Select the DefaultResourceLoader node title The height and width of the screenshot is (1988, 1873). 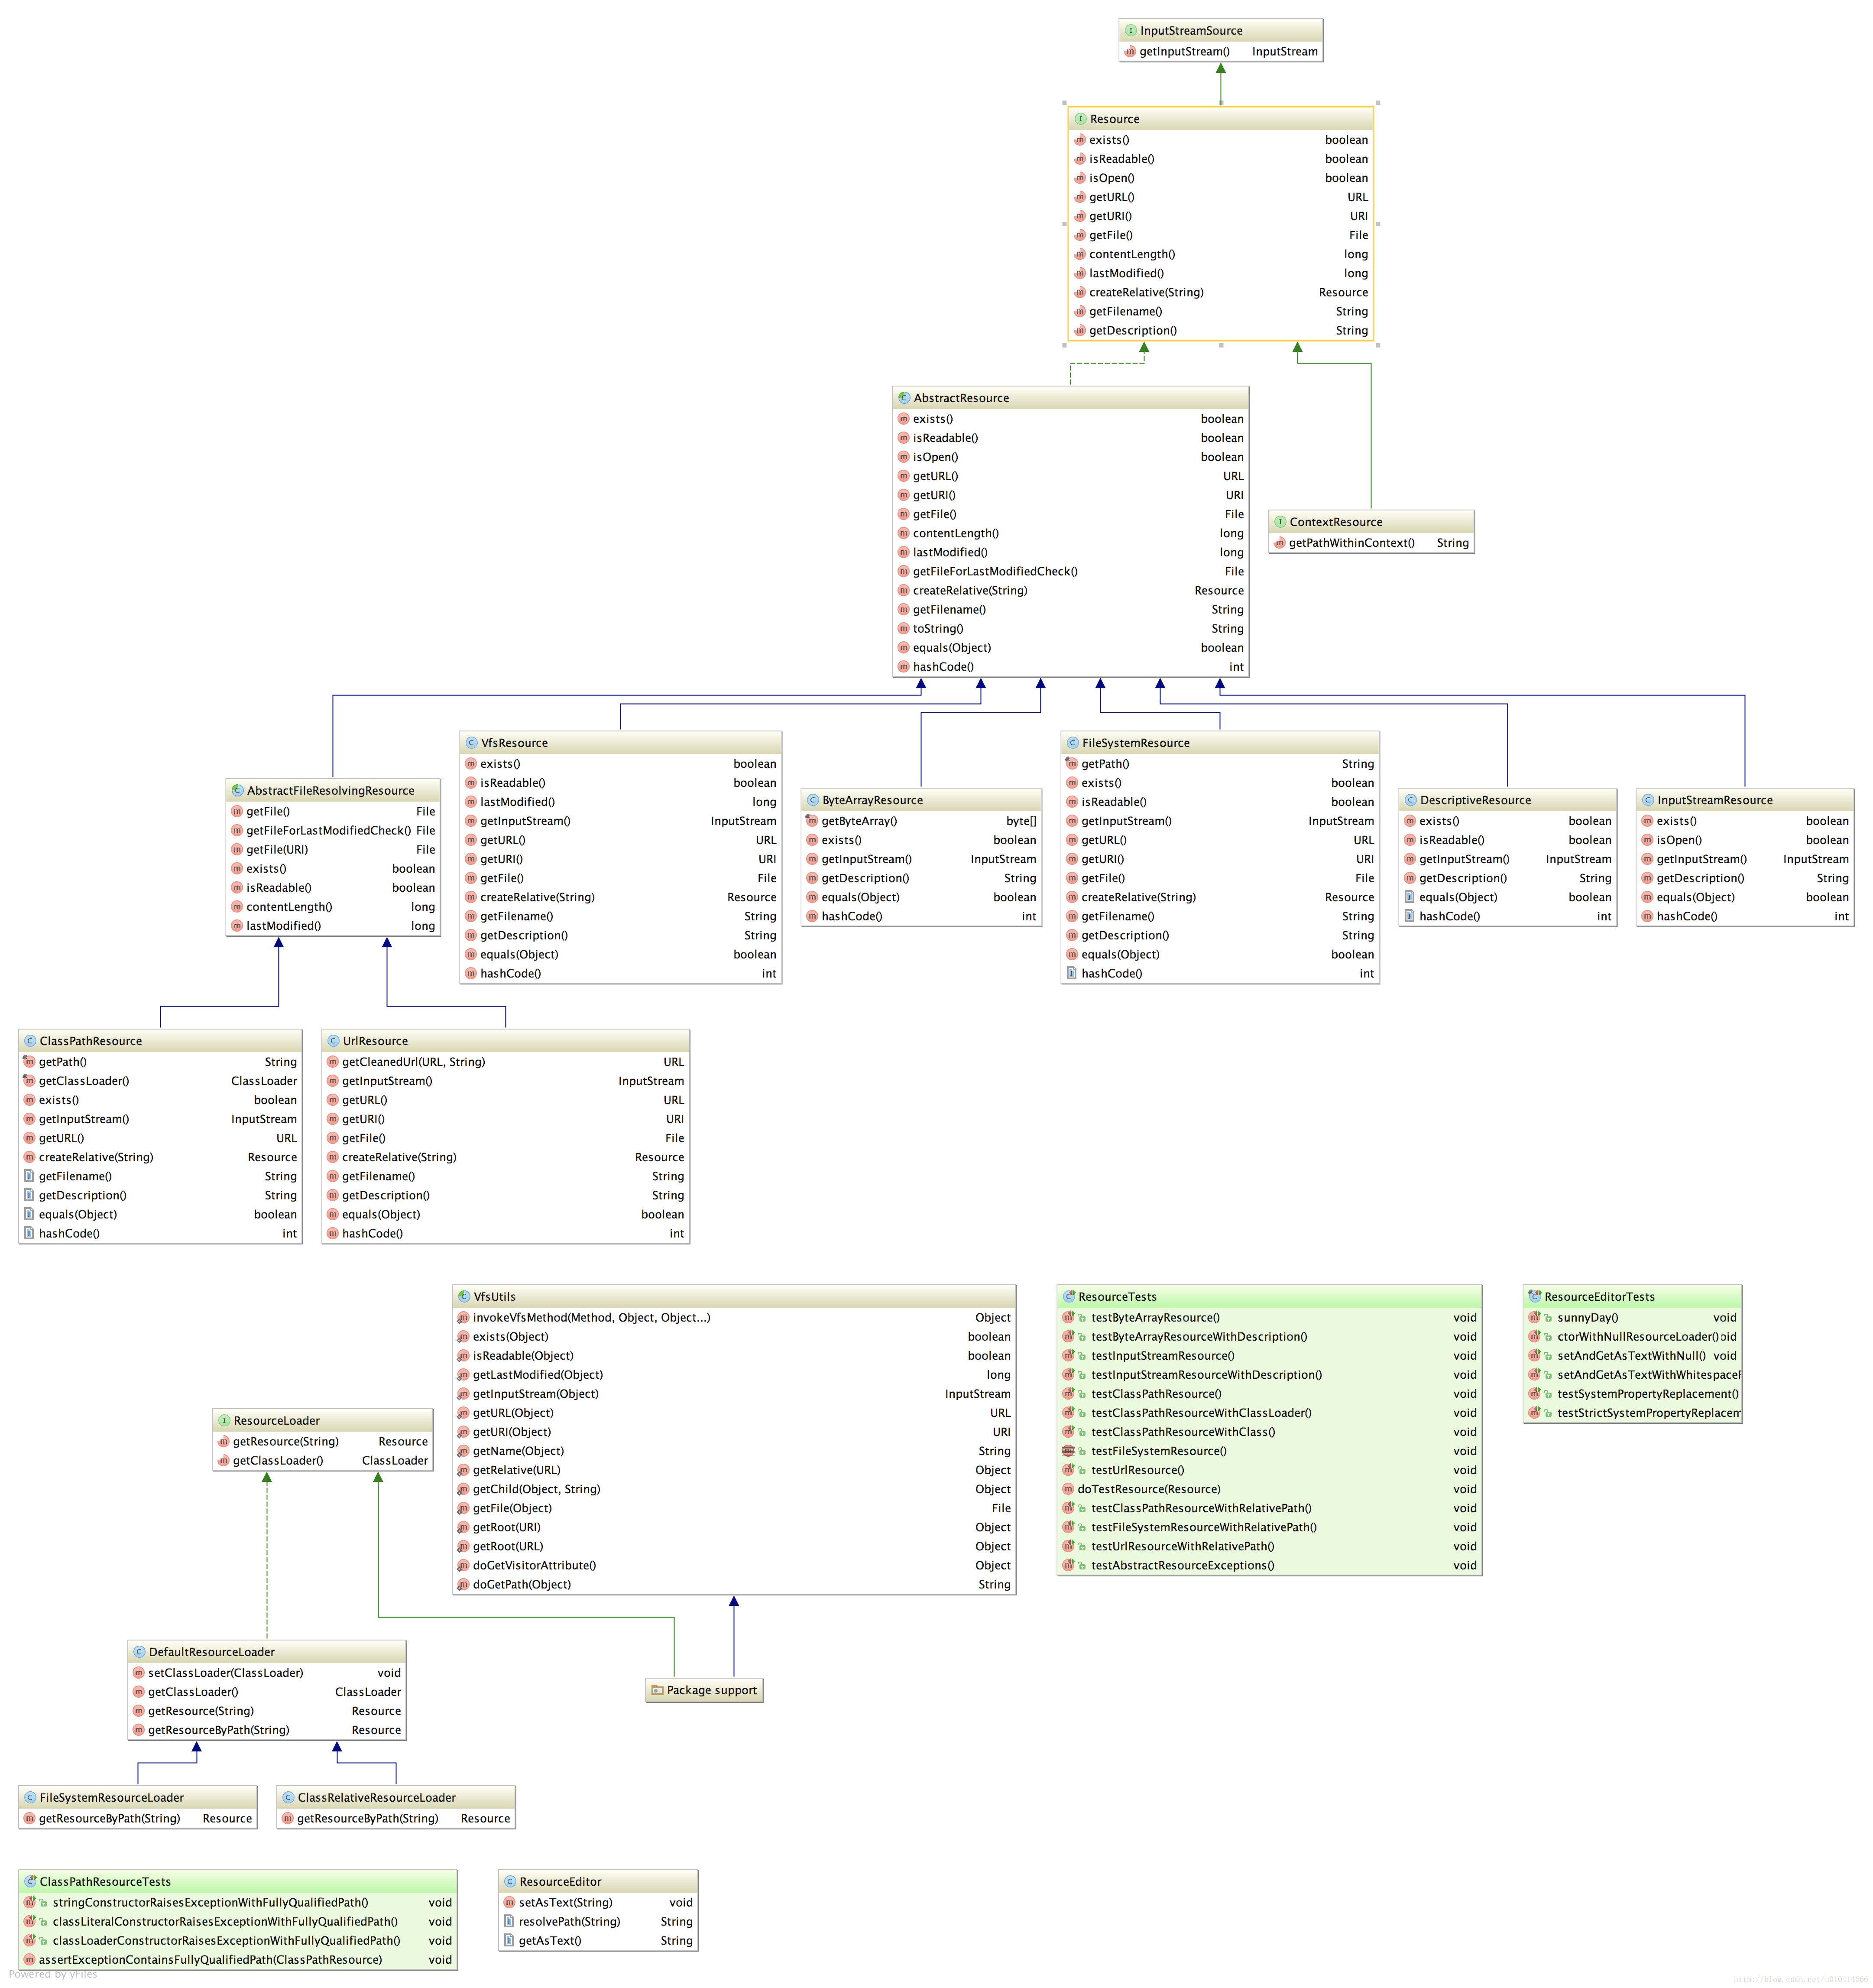point(212,1652)
